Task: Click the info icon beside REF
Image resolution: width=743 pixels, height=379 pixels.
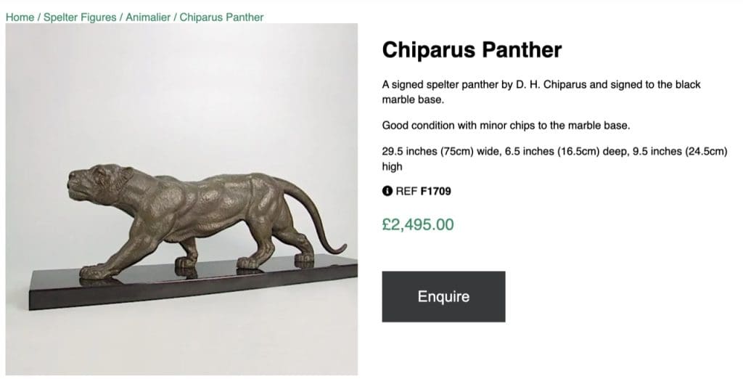Action: point(387,192)
